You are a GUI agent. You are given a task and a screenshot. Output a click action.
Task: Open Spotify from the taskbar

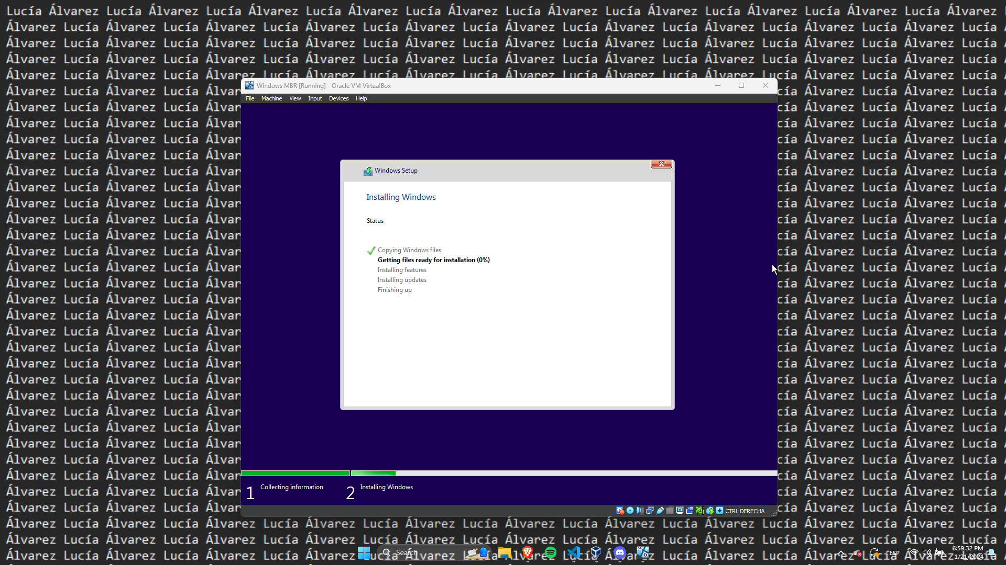550,552
